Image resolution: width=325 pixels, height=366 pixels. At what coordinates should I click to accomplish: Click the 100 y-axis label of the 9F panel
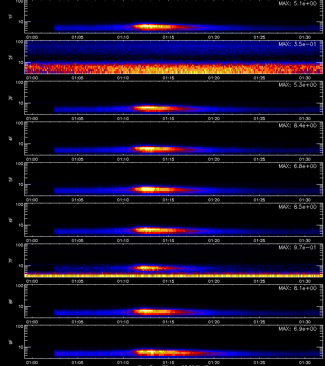[x=19, y=327]
